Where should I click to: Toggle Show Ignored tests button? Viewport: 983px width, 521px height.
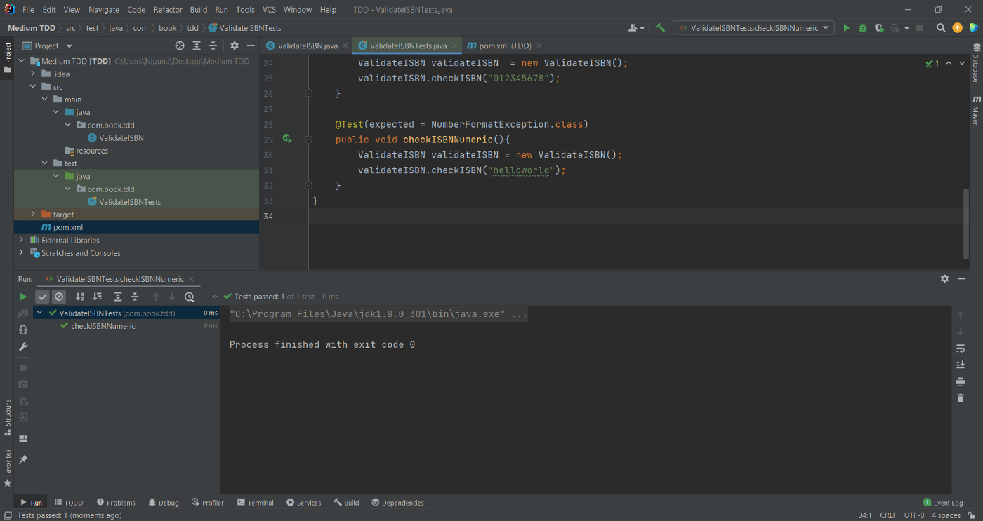tap(59, 297)
